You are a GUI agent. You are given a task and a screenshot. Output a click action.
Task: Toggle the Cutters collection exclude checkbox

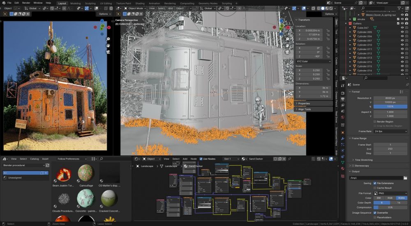[x=398, y=23]
